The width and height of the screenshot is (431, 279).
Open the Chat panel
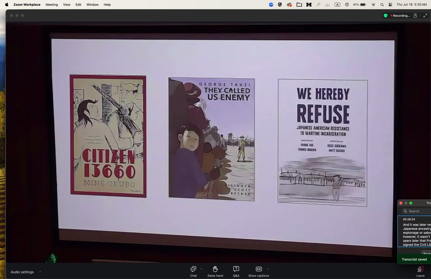[x=193, y=271]
